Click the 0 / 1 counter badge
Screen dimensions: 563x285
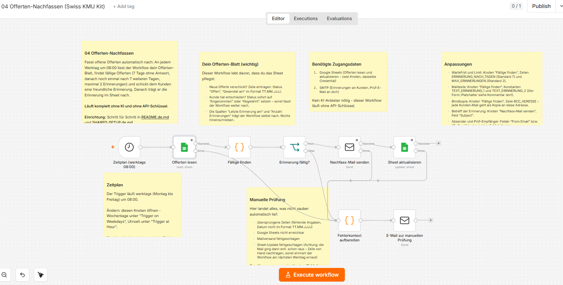point(517,6)
